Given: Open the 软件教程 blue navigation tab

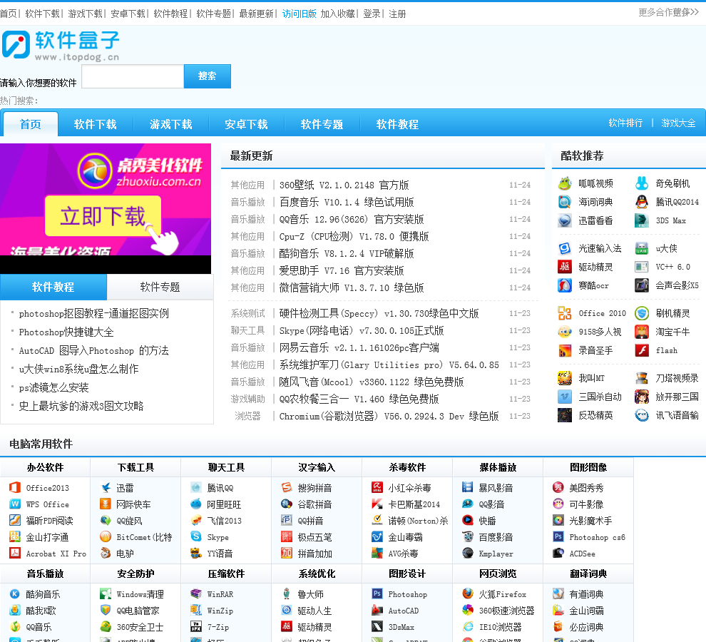Looking at the screenshot, I should pos(398,124).
